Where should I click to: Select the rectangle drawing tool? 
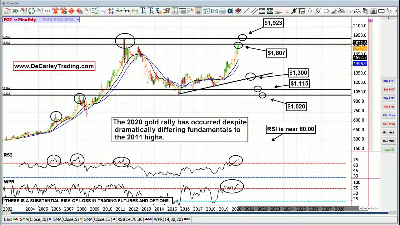tap(381, 11)
